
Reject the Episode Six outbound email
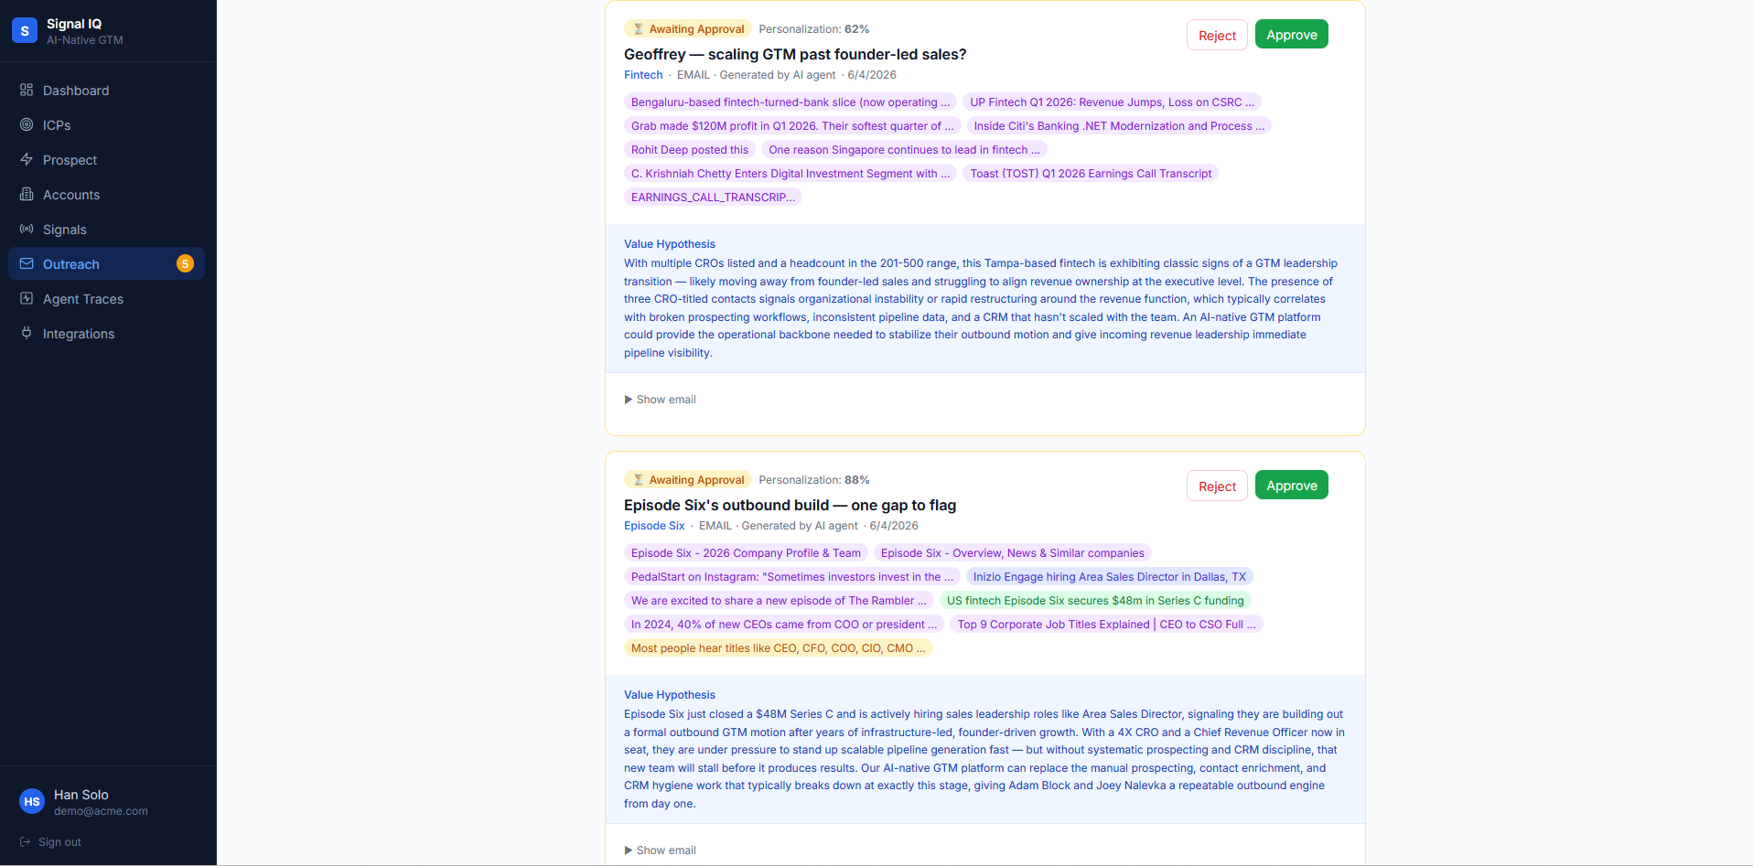(1217, 486)
